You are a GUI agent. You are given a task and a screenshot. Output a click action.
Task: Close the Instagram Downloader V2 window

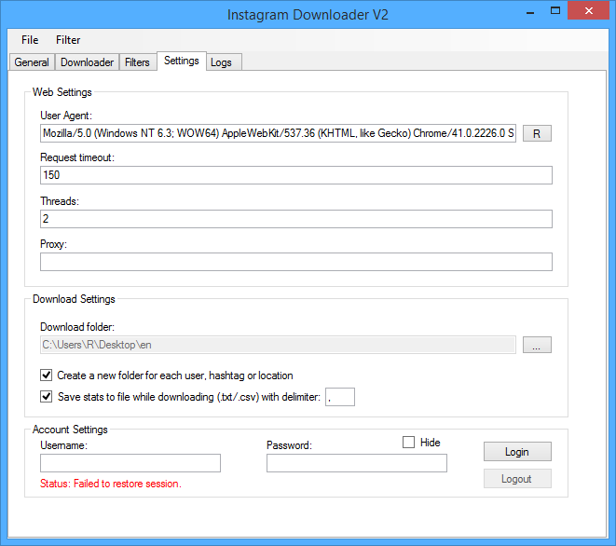click(588, 10)
